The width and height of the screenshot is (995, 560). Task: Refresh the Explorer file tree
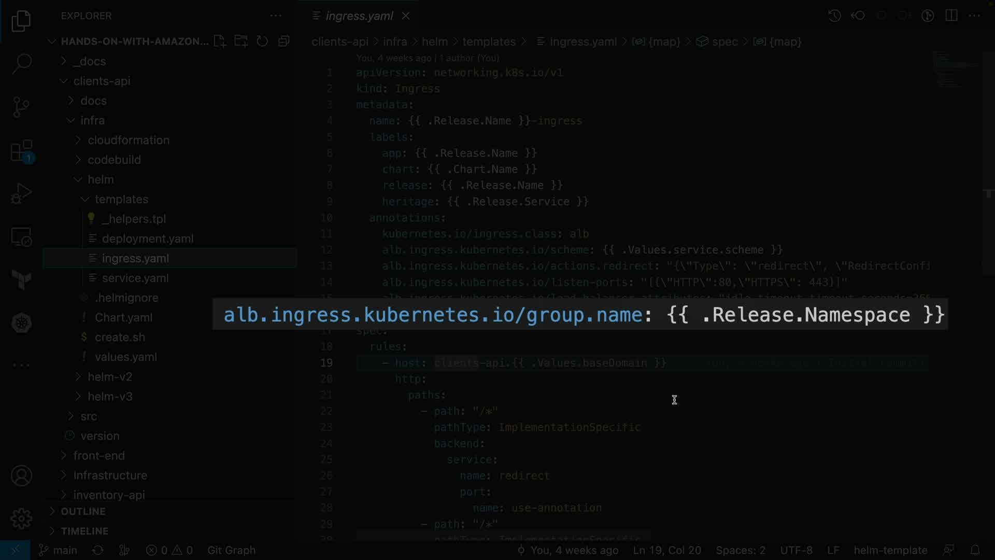click(262, 41)
